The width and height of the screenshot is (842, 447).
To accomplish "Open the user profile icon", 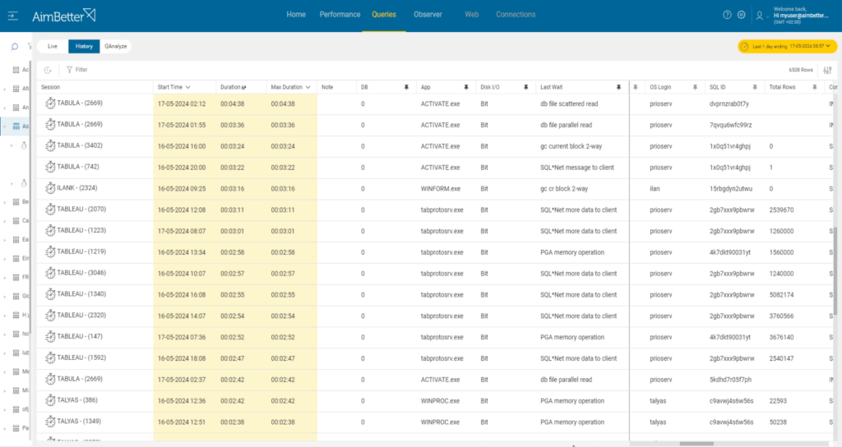I will tap(759, 16).
